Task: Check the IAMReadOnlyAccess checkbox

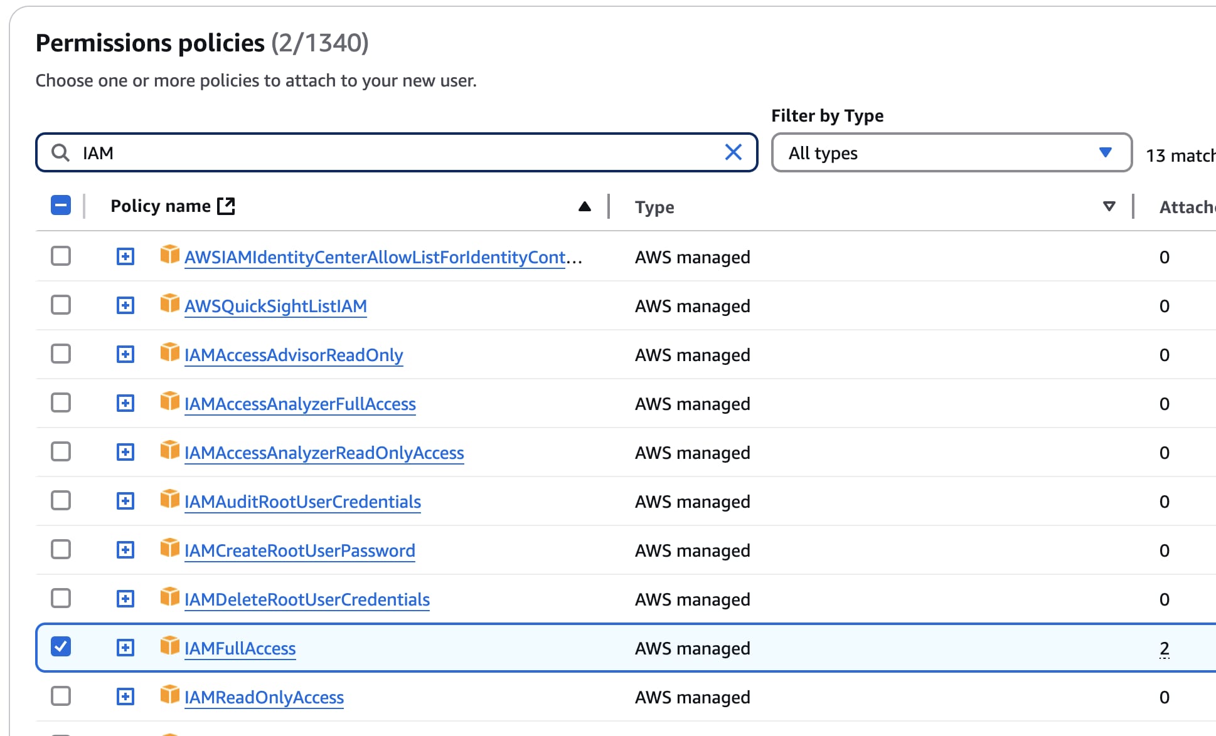Action: [x=61, y=696]
